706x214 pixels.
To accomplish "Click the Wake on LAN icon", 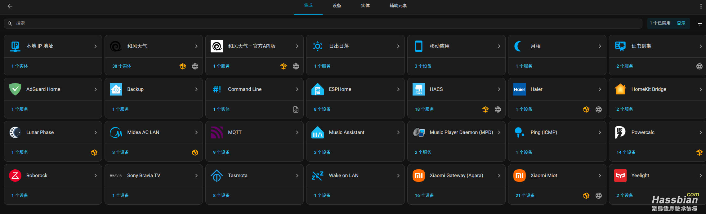I will tap(318, 176).
